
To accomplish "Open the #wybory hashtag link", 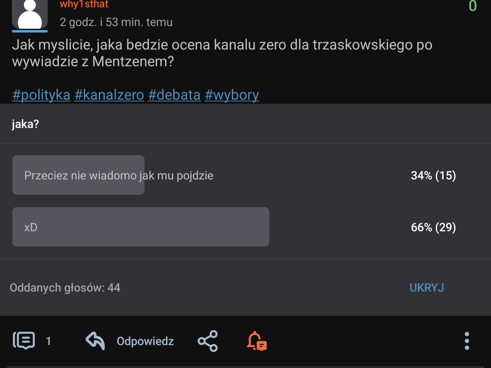I will tap(232, 95).
